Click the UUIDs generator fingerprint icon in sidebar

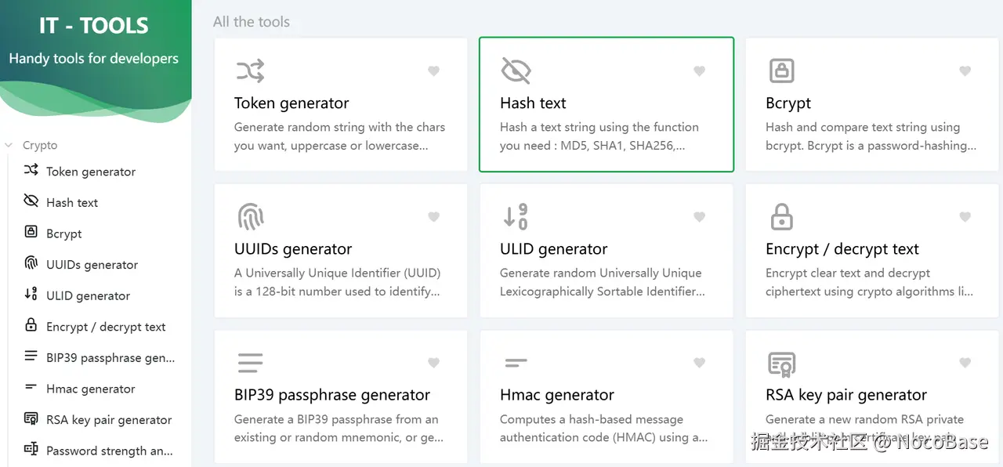click(x=31, y=263)
